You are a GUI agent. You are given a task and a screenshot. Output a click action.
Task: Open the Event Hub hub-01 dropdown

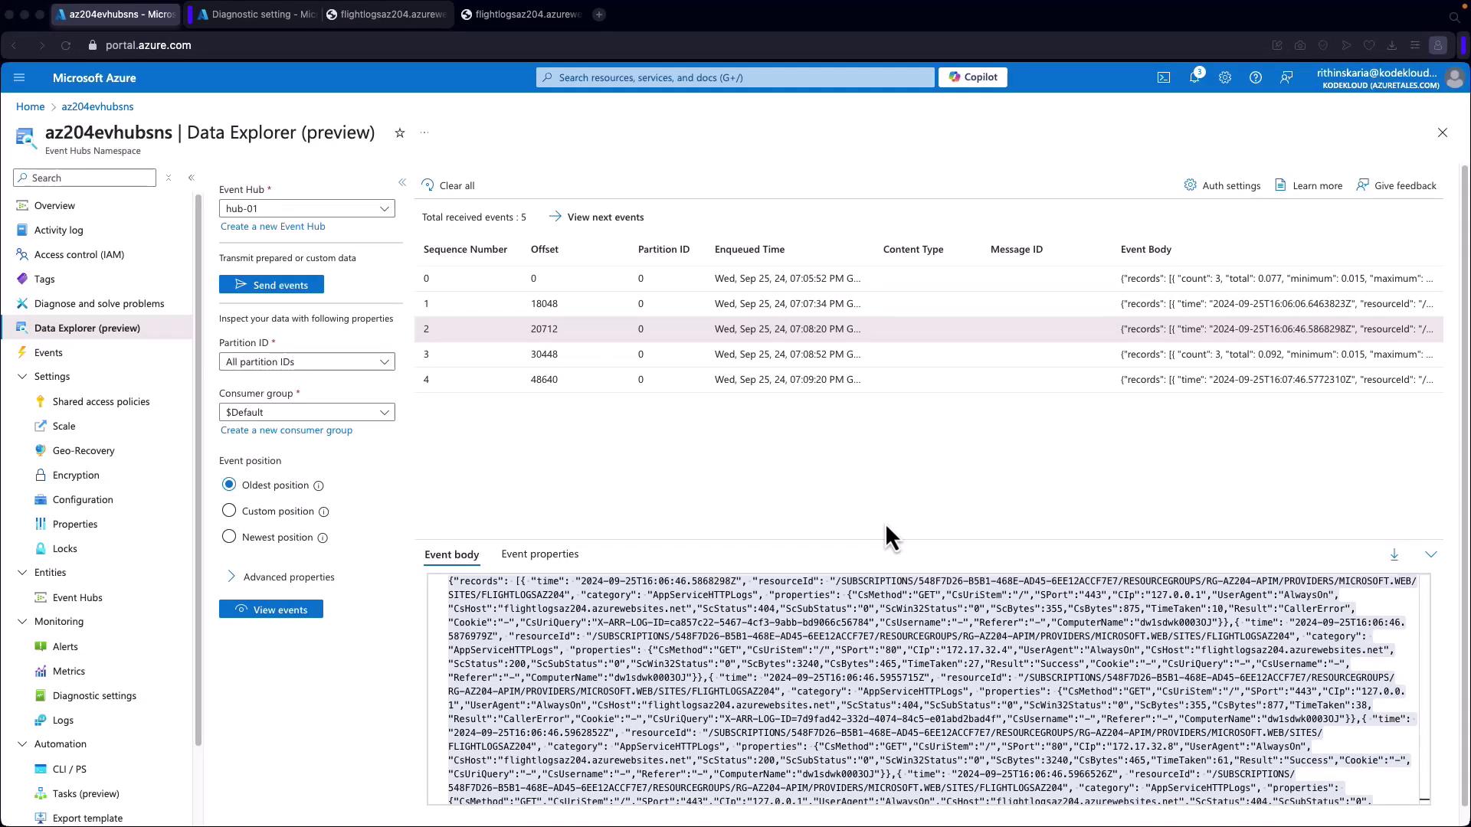click(306, 208)
